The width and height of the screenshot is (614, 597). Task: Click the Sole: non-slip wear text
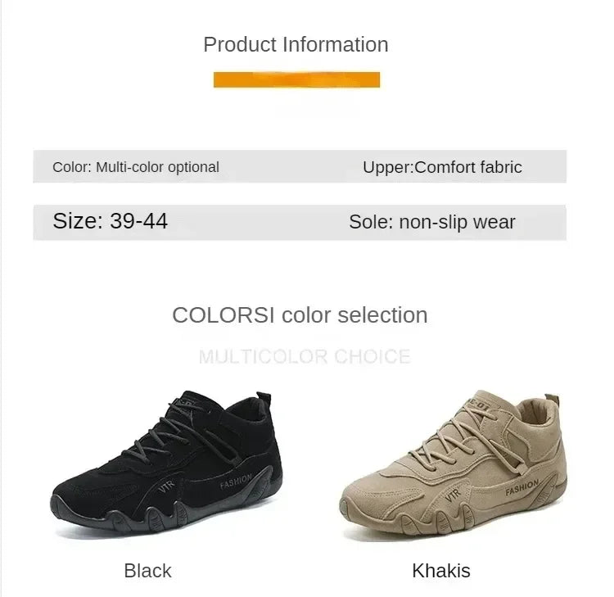[x=432, y=222]
